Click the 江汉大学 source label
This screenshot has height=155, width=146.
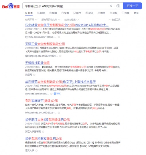(x=29, y=151)
